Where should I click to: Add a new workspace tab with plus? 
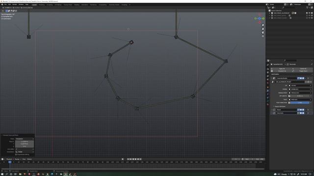coord(130,4)
